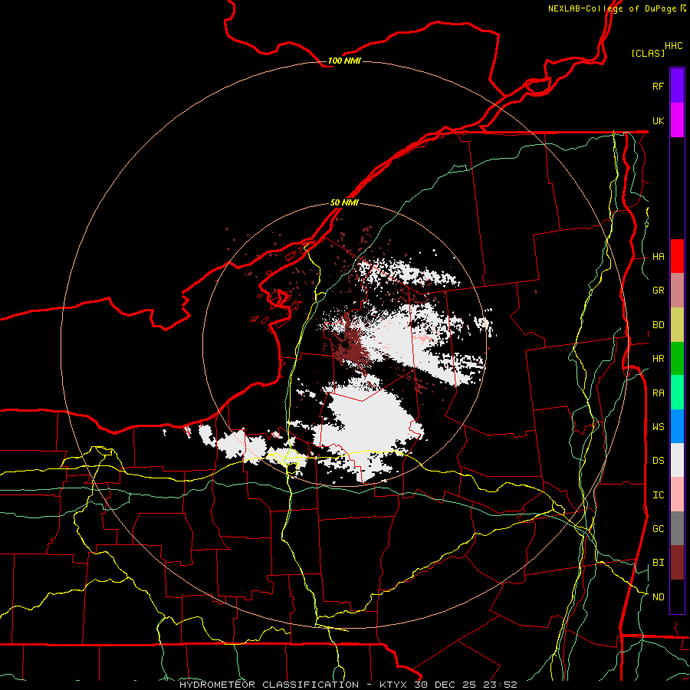Click the DS legend label
This screenshot has width=690, height=690.
pos(658,461)
